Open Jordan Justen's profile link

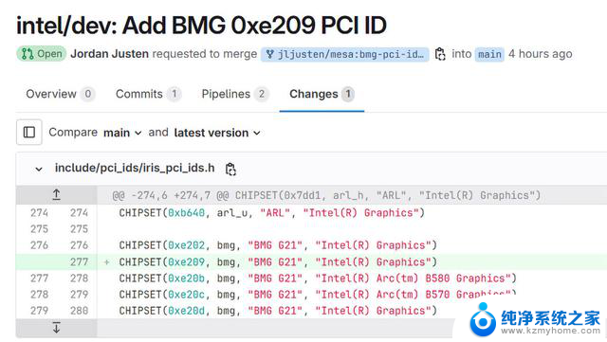coord(110,54)
